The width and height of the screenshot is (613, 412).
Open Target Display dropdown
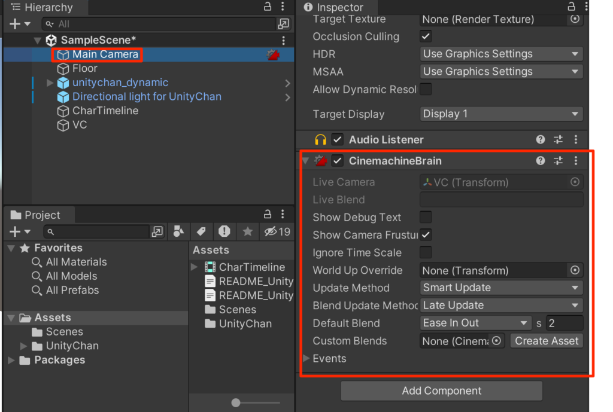501,114
